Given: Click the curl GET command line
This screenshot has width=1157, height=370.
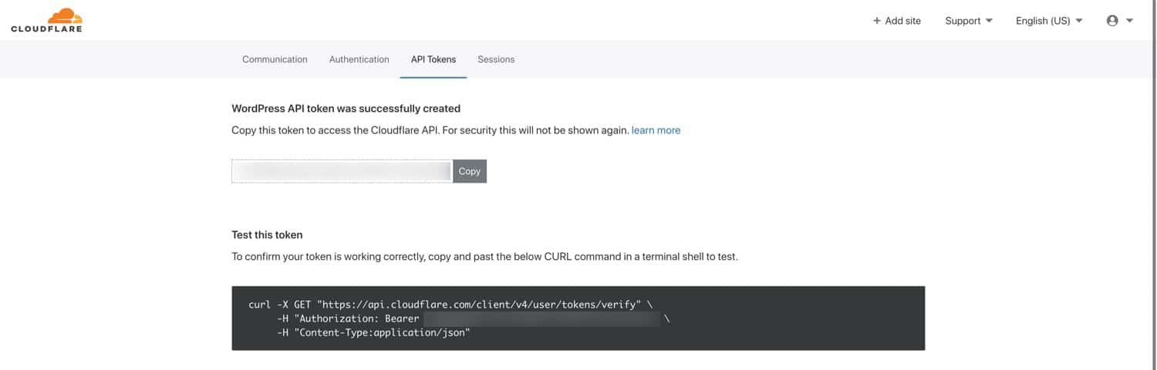Looking at the screenshot, I should coord(450,304).
